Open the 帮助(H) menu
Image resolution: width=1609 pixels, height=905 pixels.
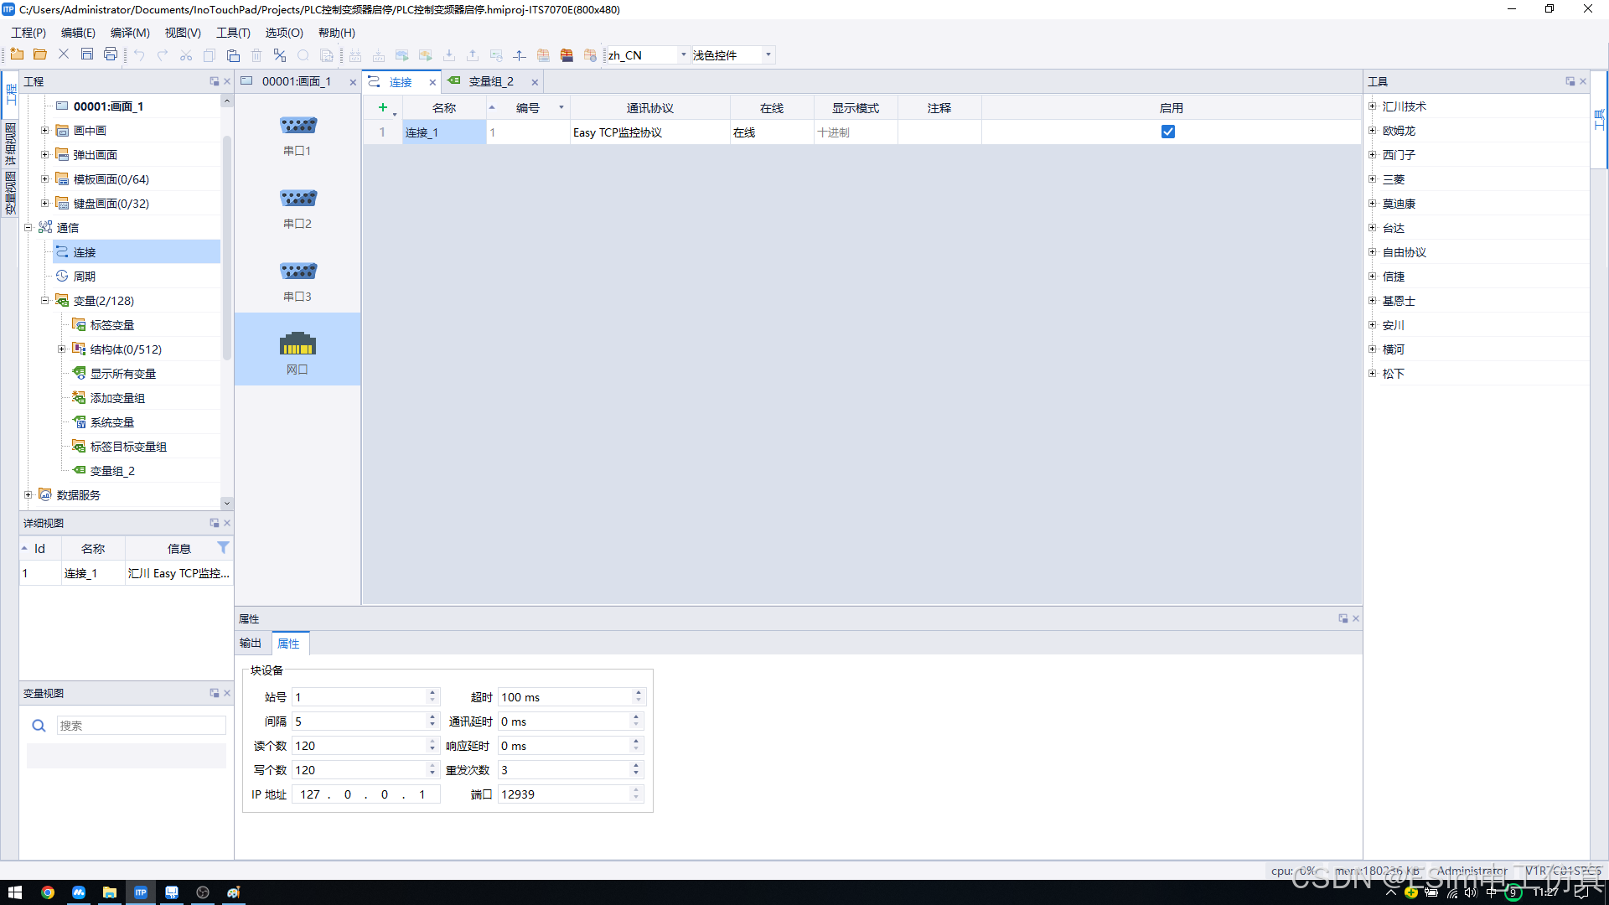pyautogui.click(x=337, y=33)
